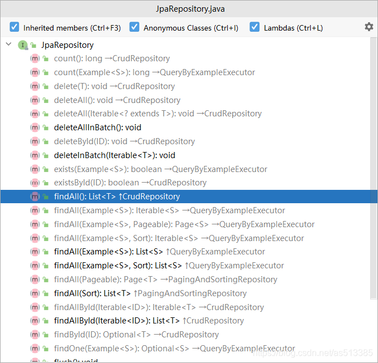378x363 pixels.
Task: Select findAllById(Iterable<ID>): List<T> row
Action: 185,321
